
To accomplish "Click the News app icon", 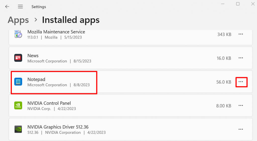I will pyautogui.click(x=18, y=58).
